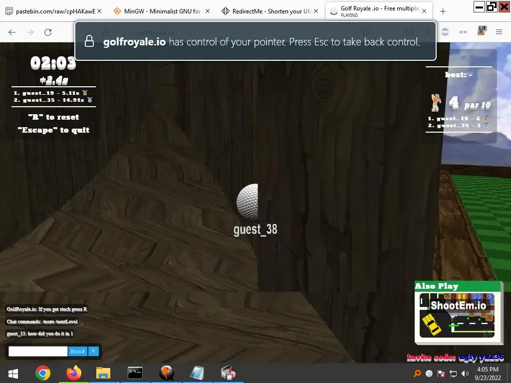
Task: Open Google Chrome from the taskbar
Action: (x=43, y=373)
